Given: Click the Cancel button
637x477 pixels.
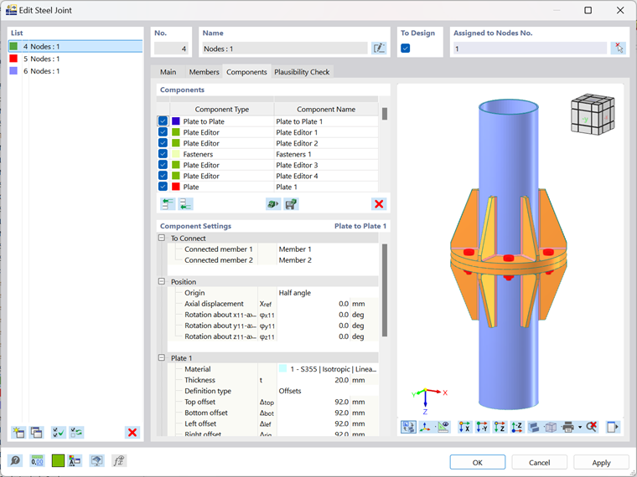Looking at the screenshot, I should pyautogui.click(x=539, y=463).
